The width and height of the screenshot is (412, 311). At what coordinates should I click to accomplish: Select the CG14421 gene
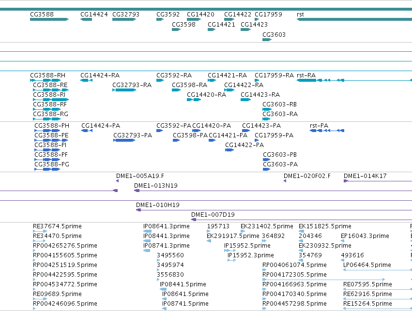pyautogui.click(x=212, y=30)
